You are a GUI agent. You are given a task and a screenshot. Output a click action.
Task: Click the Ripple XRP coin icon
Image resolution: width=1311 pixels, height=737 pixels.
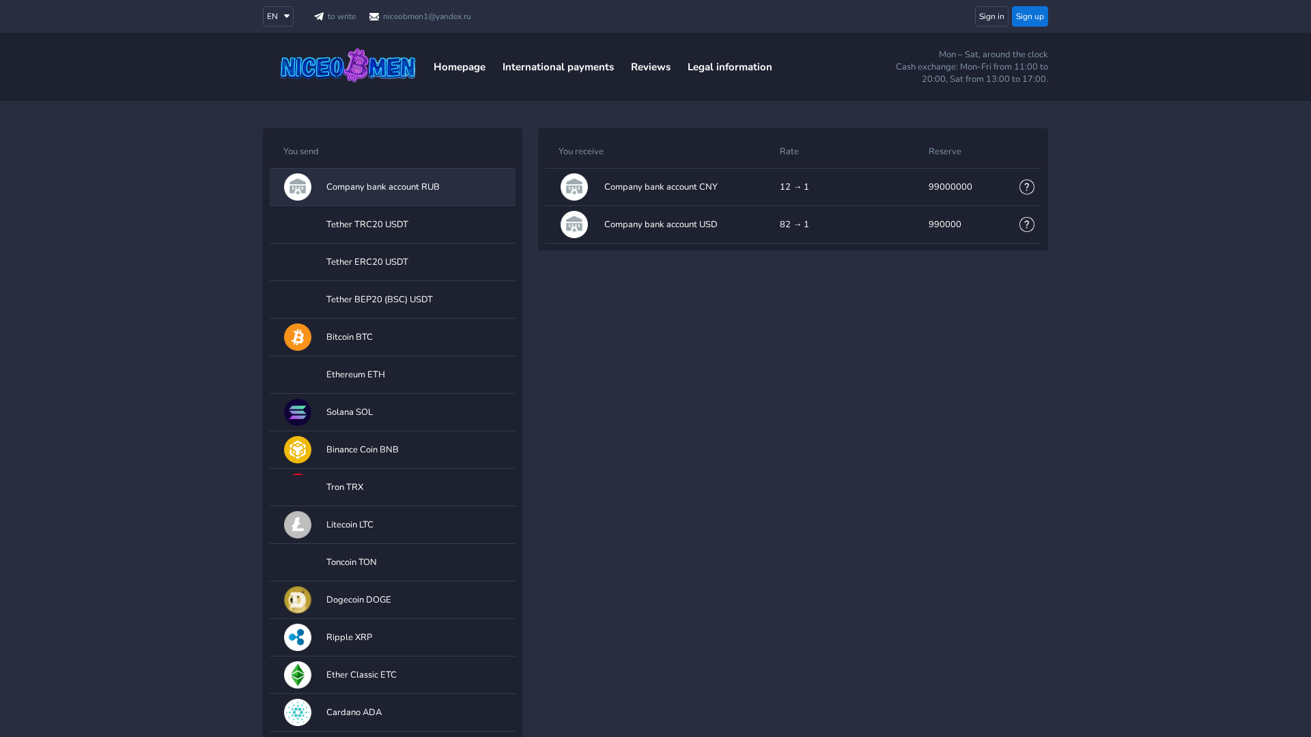point(298,637)
